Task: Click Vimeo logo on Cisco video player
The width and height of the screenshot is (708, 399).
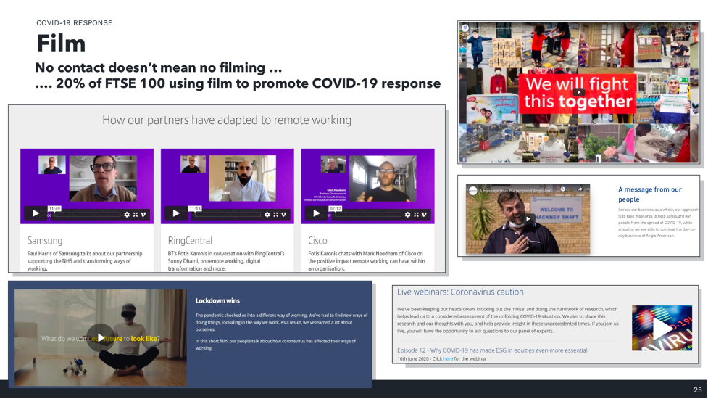Action: point(425,215)
